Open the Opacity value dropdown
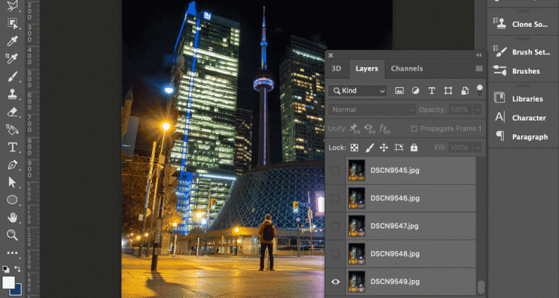This screenshot has width=559, height=298. pyautogui.click(x=478, y=110)
